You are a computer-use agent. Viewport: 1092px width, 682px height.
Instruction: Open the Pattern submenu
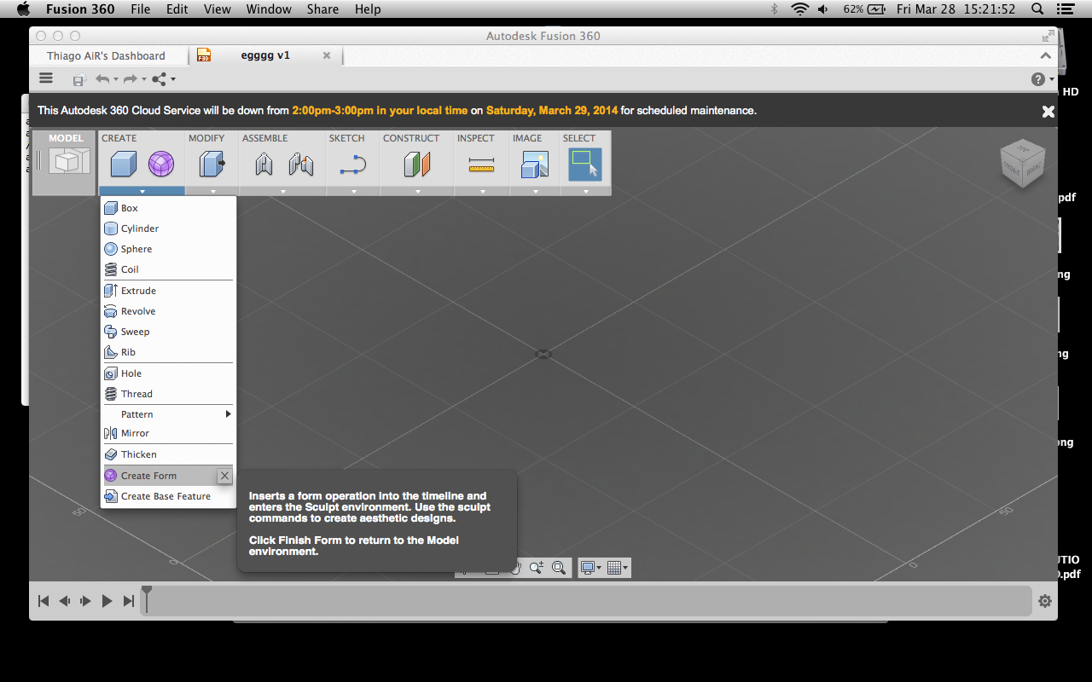(x=168, y=414)
